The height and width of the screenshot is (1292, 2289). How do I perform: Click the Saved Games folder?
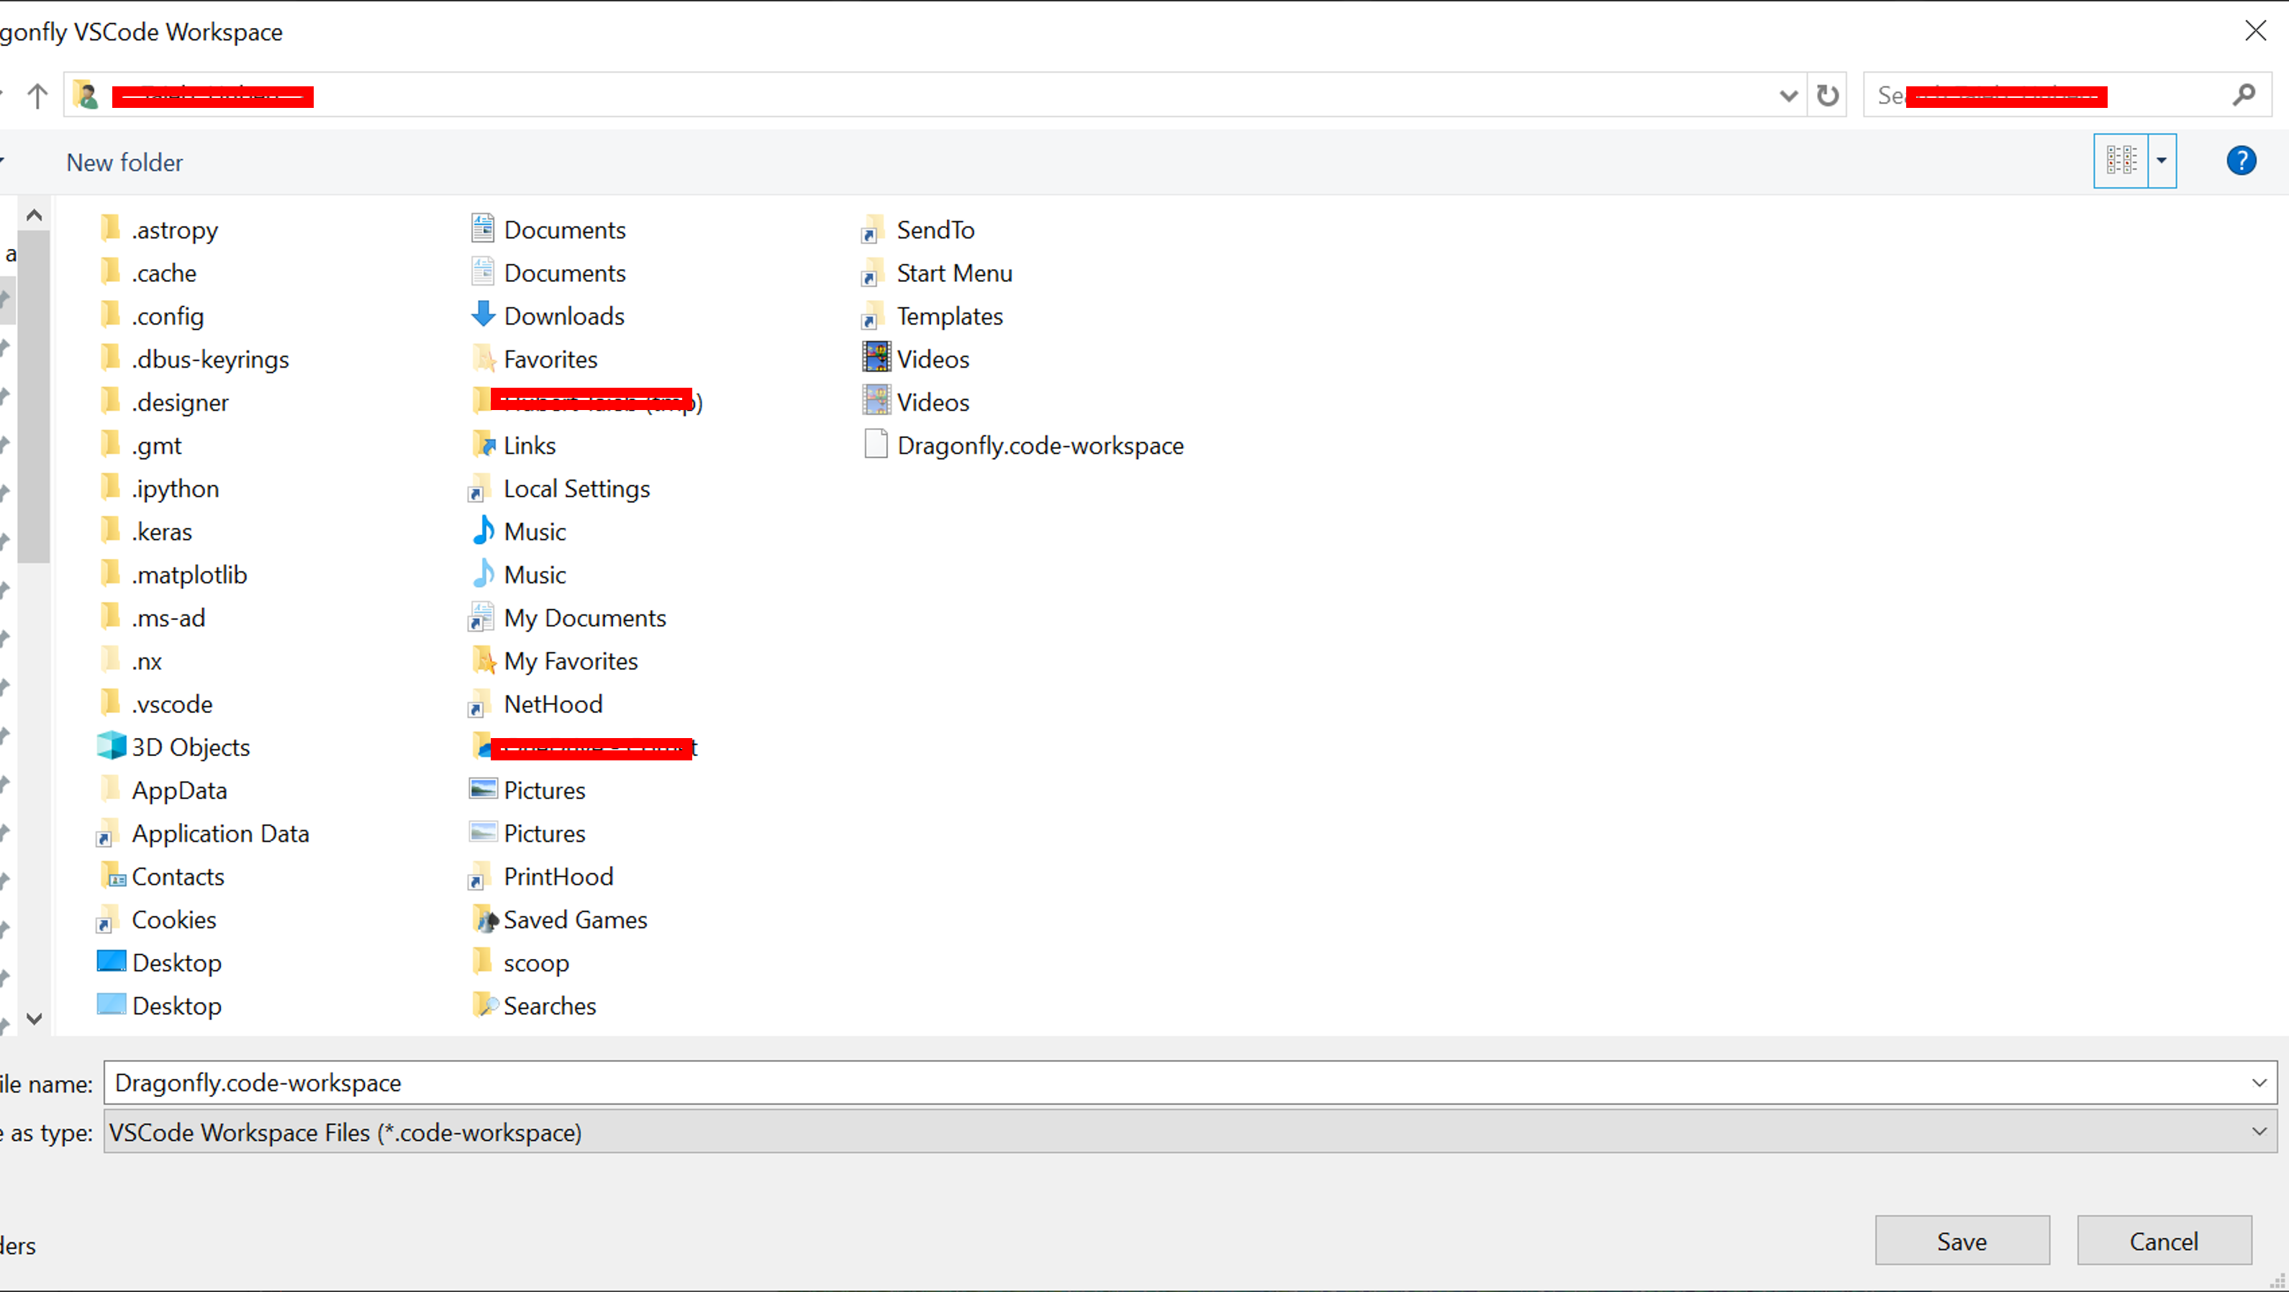pos(574,919)
